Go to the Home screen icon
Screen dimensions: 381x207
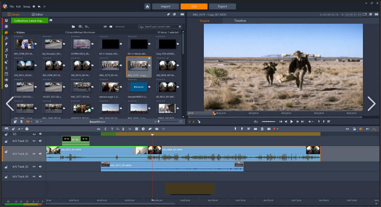(147, 7)
